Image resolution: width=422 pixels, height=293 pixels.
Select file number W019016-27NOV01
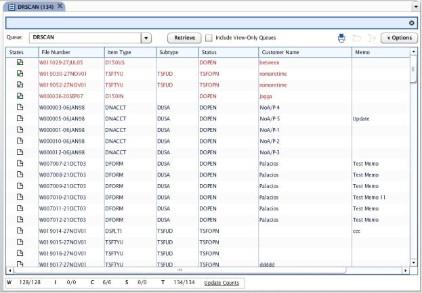(63, 254)
